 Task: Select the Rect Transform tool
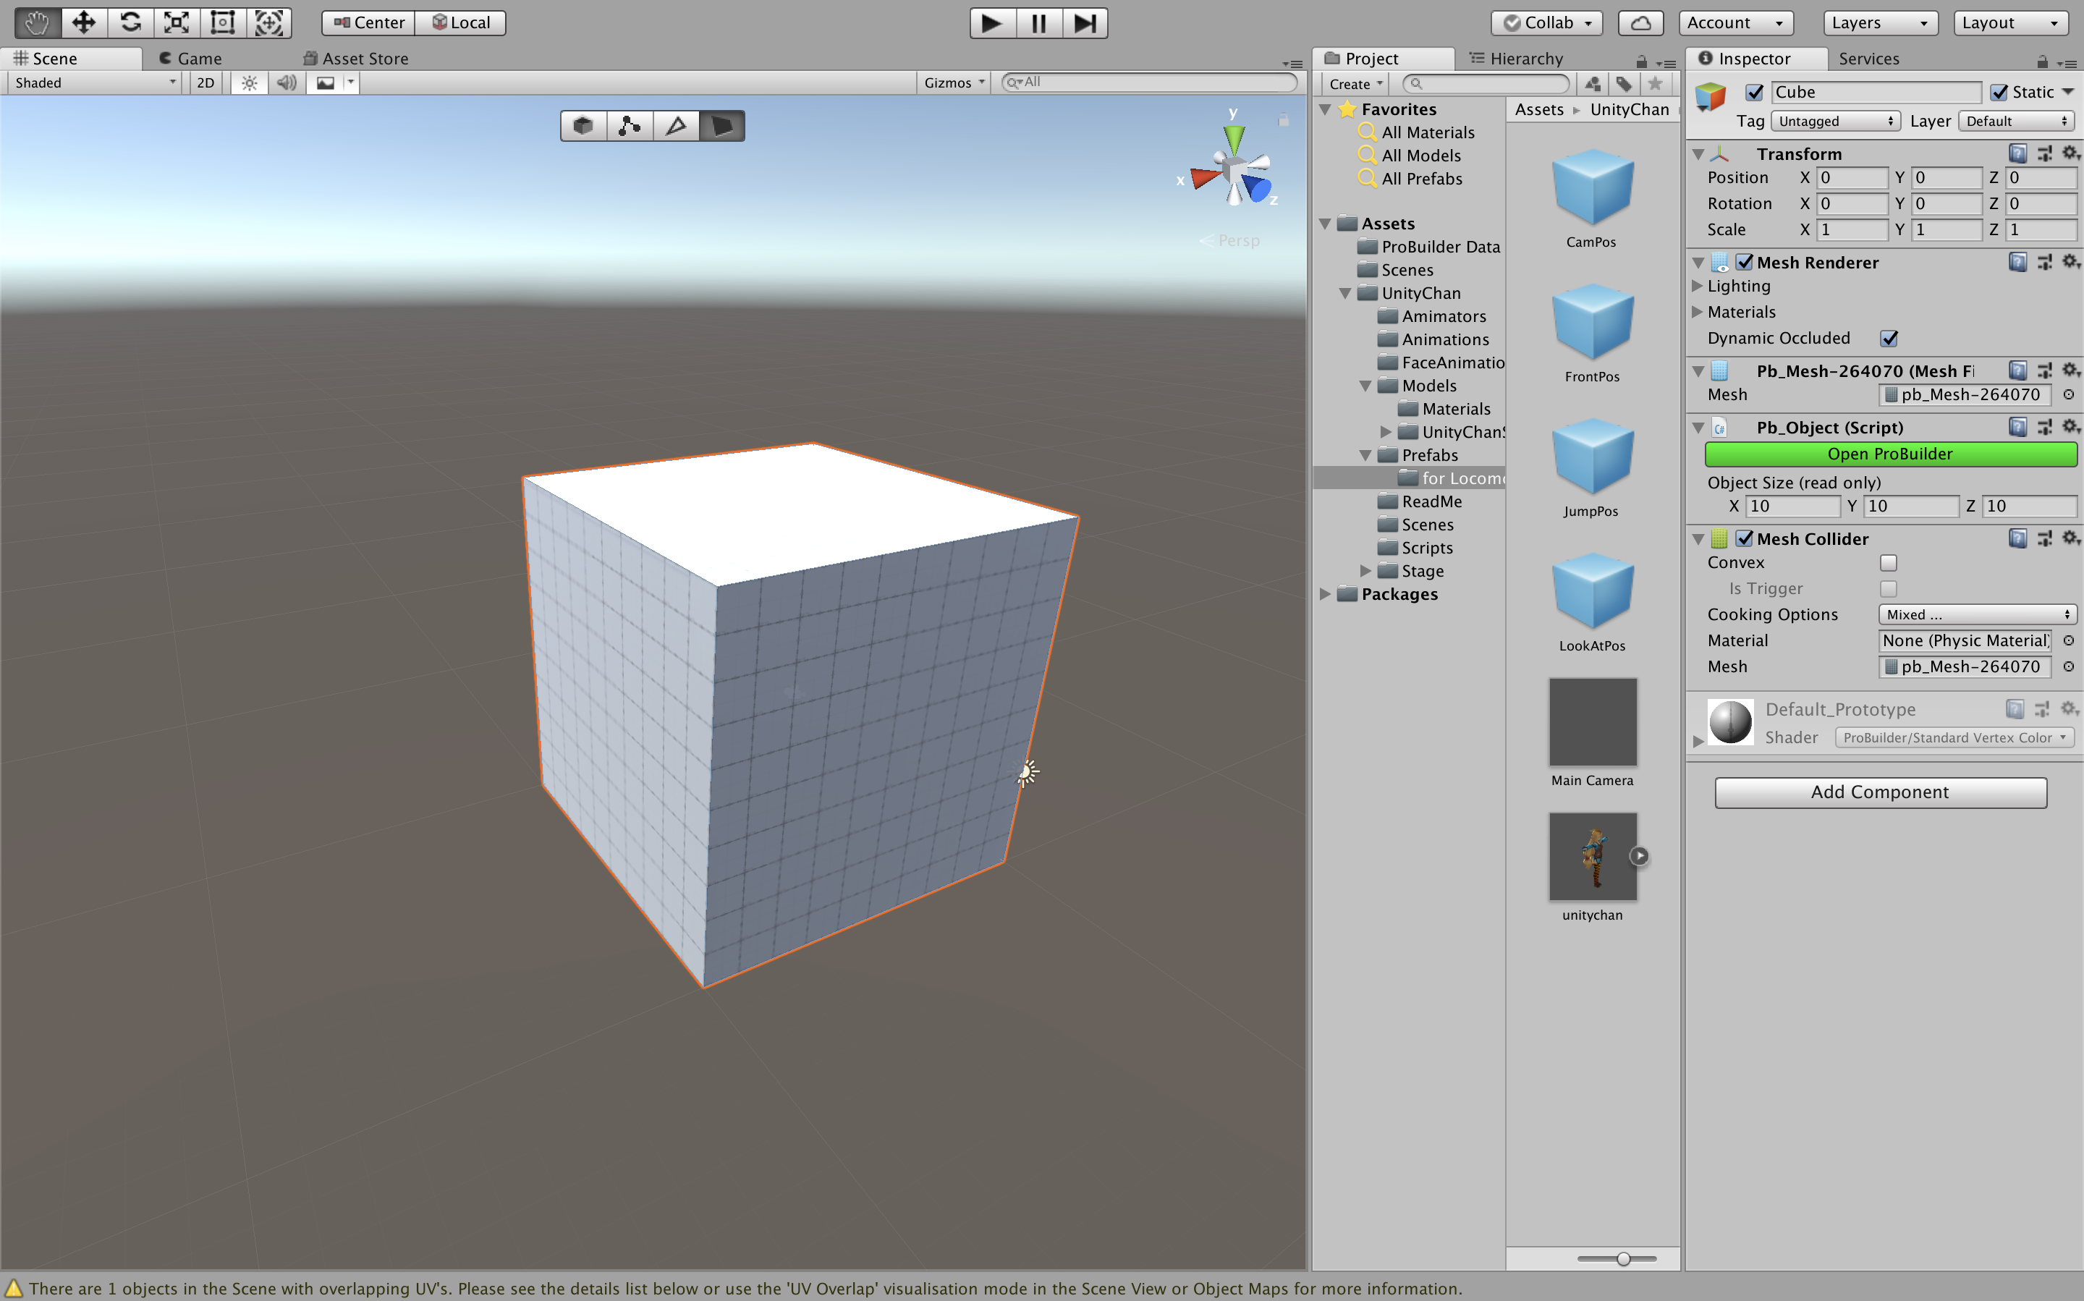[x=223, y=22]
